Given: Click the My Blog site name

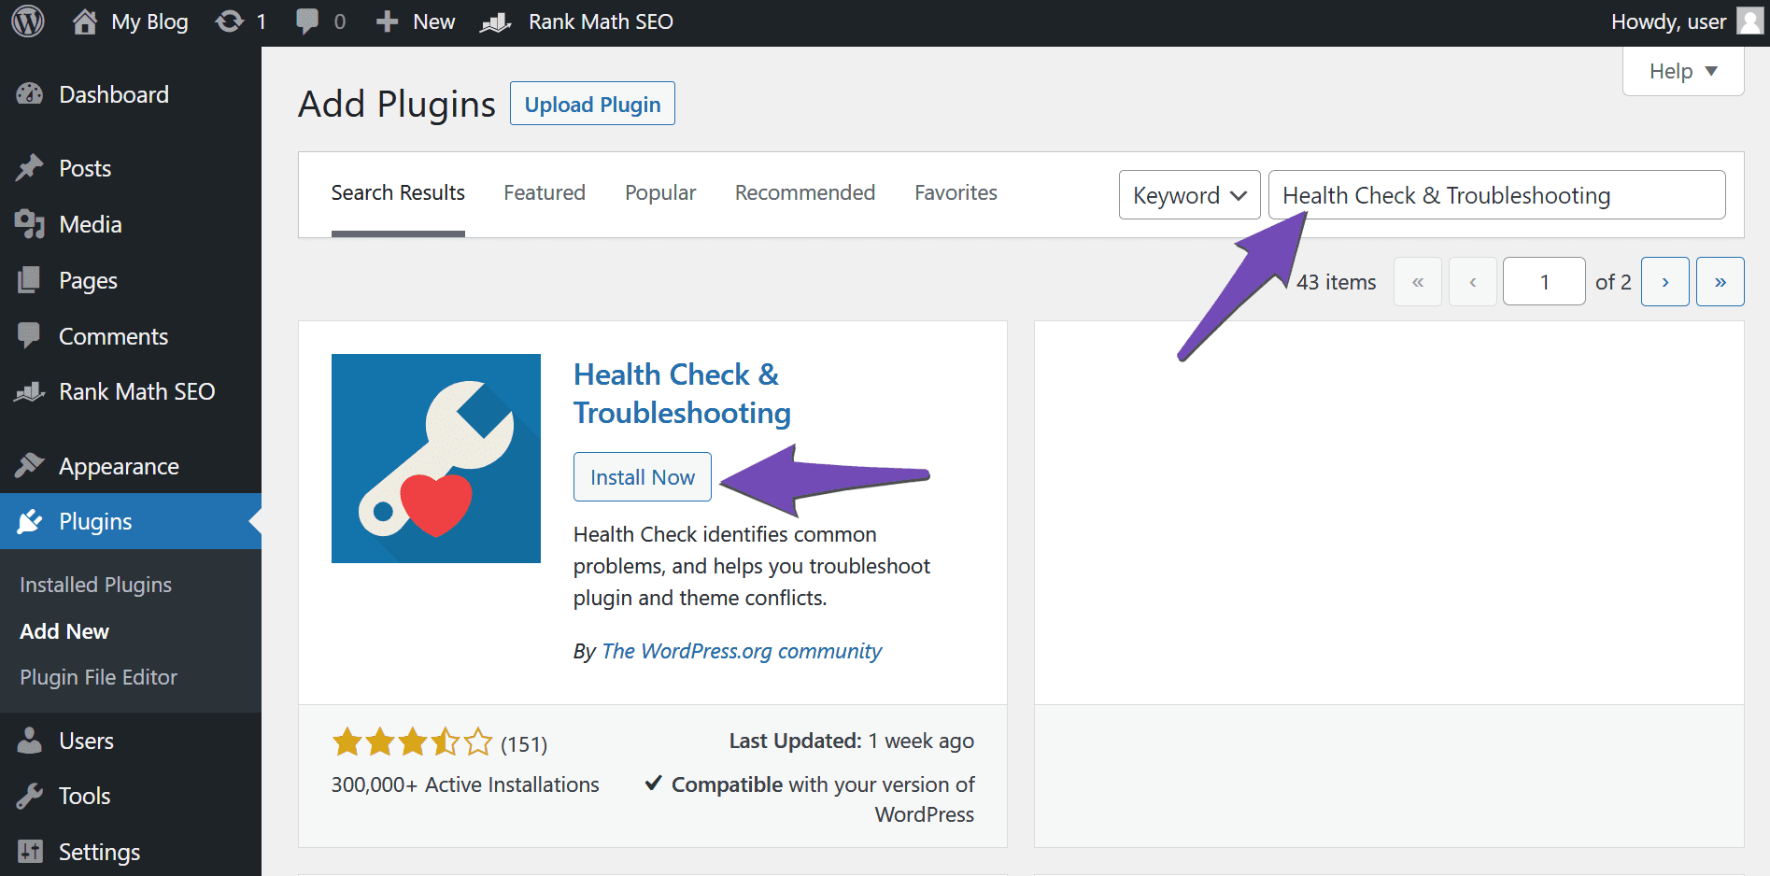Looking at the screenshot, I should click(149, 21).
